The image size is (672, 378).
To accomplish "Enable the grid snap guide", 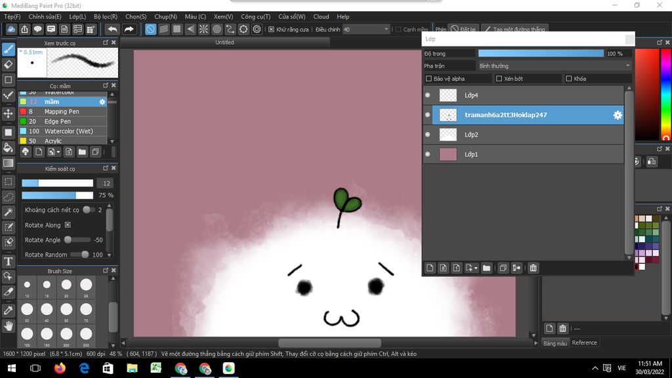I will coord(177,29).
